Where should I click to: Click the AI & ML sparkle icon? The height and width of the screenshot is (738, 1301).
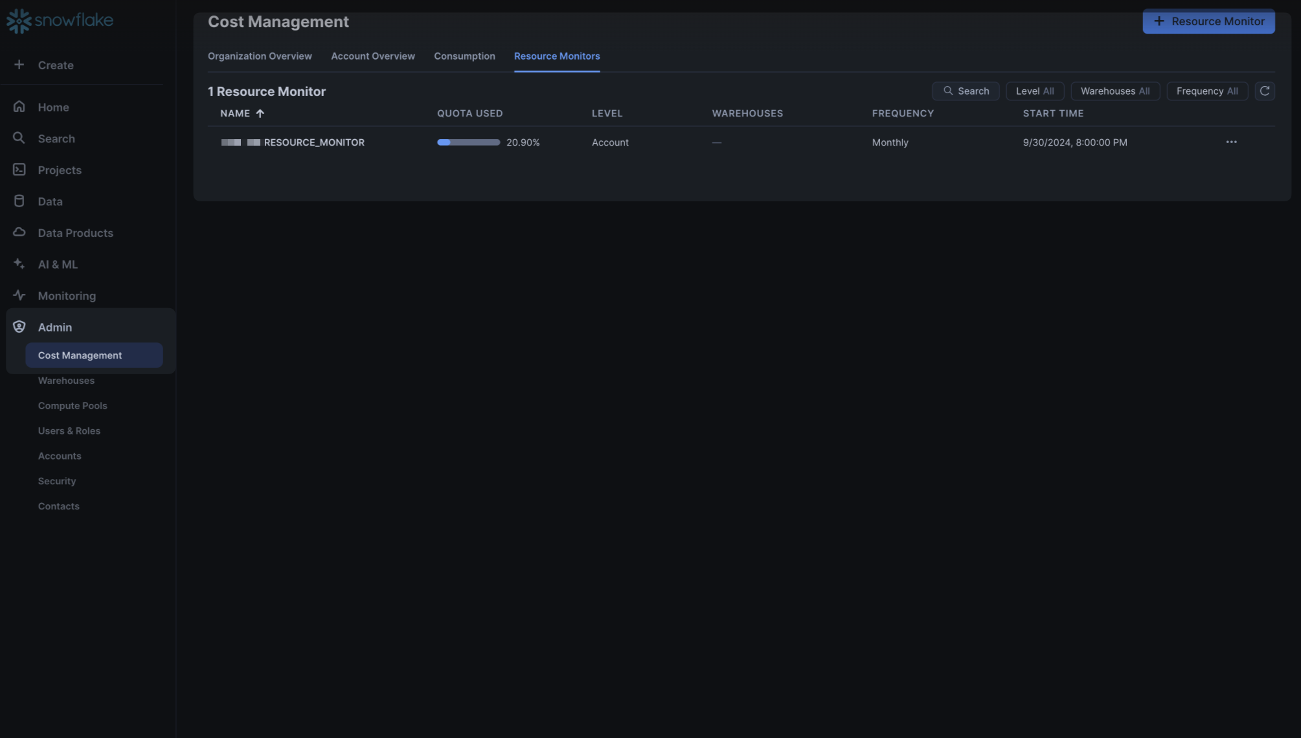coord(19,264)
